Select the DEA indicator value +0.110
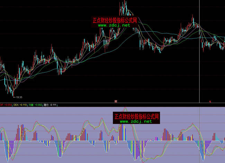The image size is (225, 163). coord(23,104)
